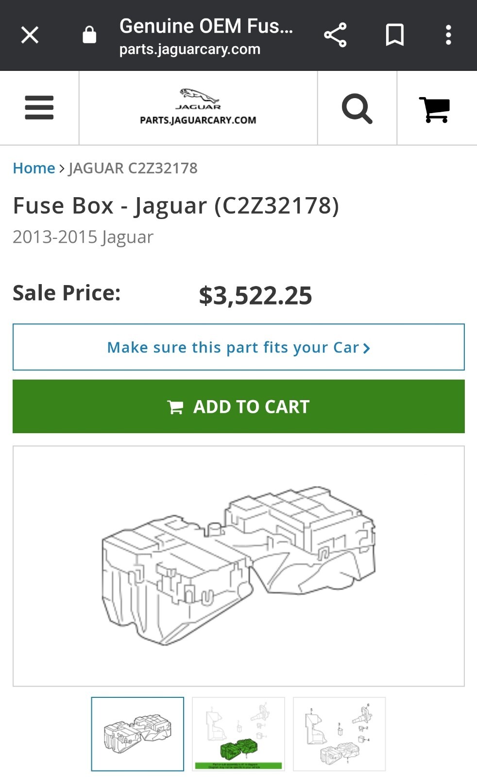Tap the padlock security icon
This screenshot has width=477, height=777.
89,34
